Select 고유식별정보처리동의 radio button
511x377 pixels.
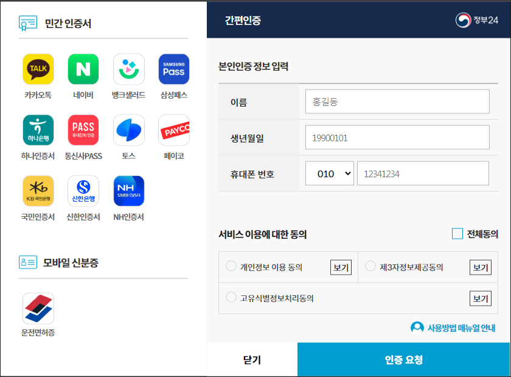231,297
